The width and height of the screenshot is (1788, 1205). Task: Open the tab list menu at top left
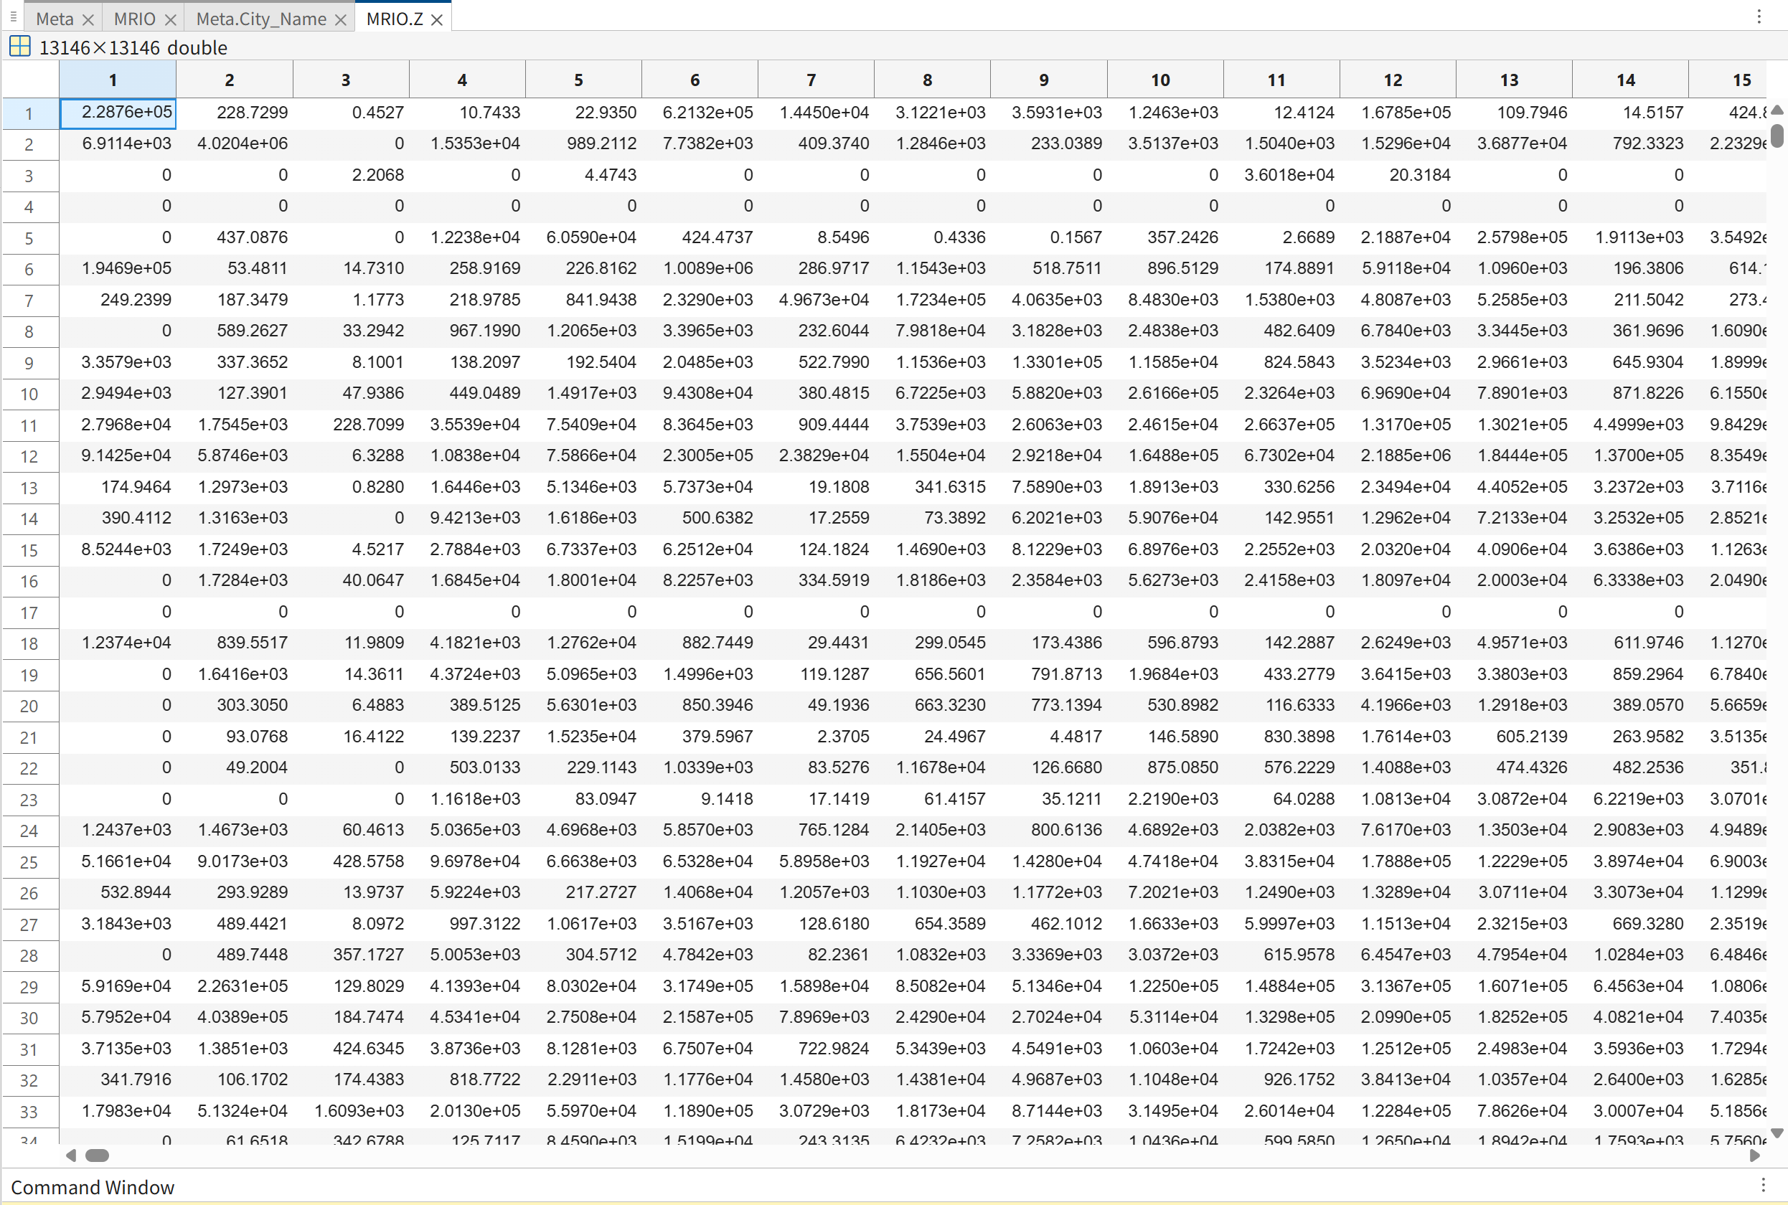coord(13,16)
